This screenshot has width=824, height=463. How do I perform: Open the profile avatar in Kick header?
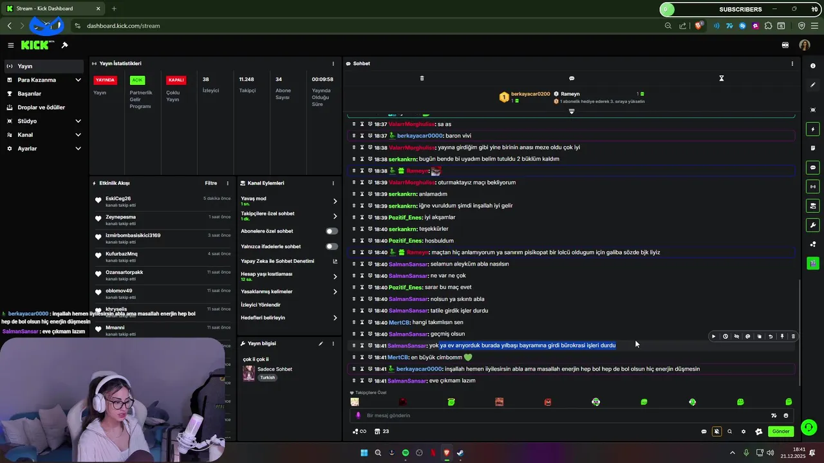click(804, 45)
